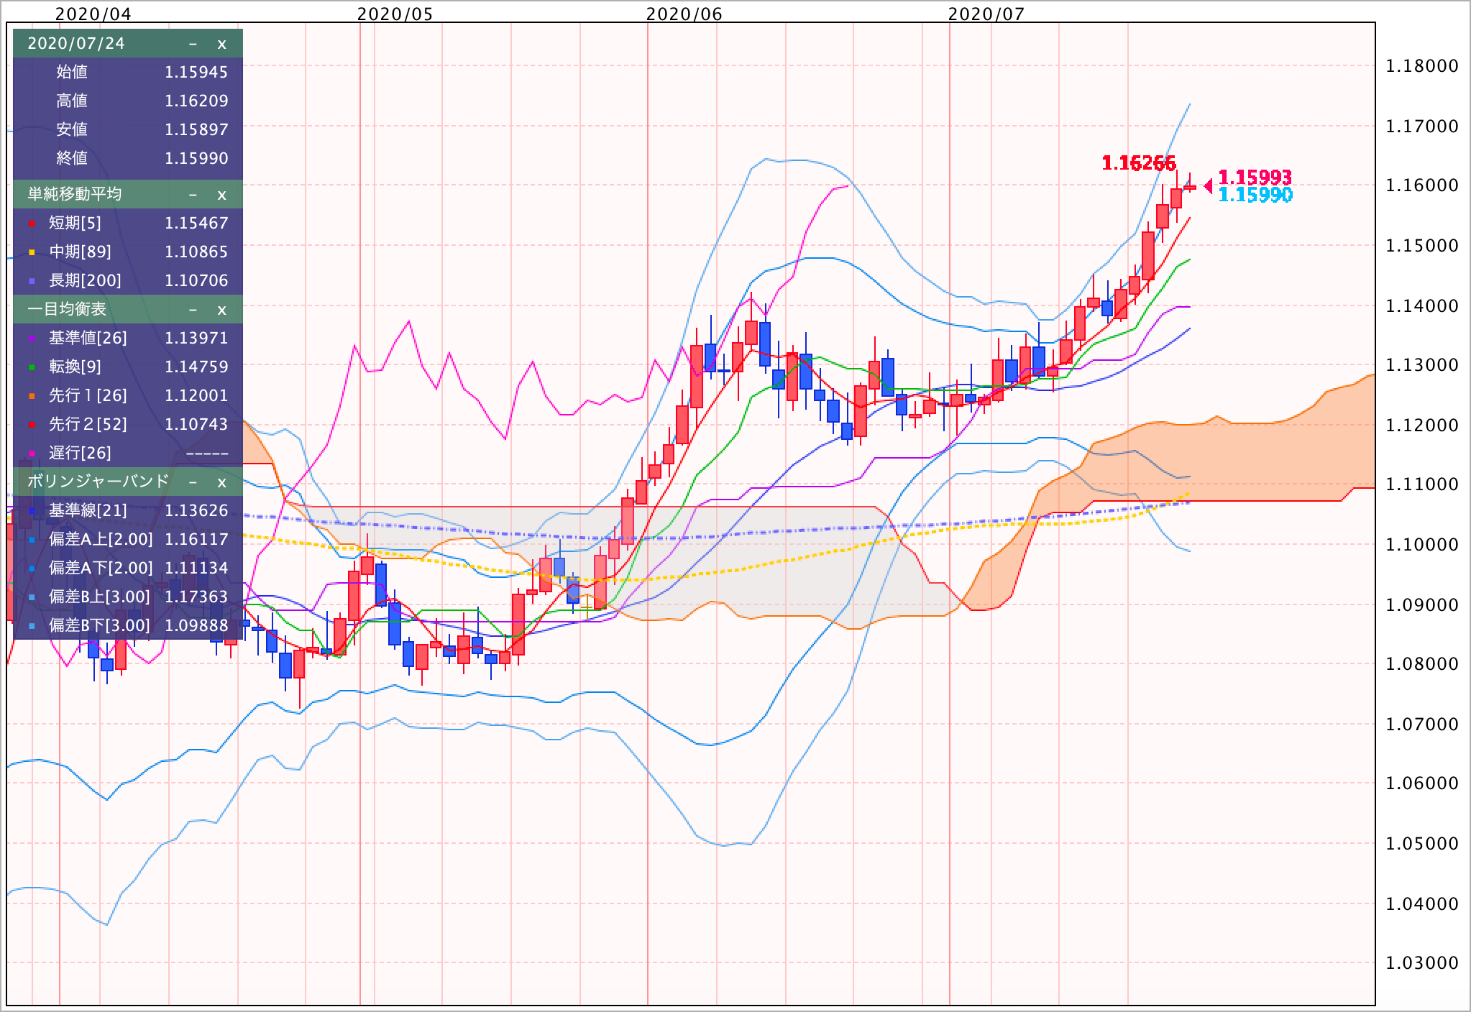This screenshot has width=1471, height=1012.
Task: Select the 2020/07/24 panel header
Action: (128, 43)
